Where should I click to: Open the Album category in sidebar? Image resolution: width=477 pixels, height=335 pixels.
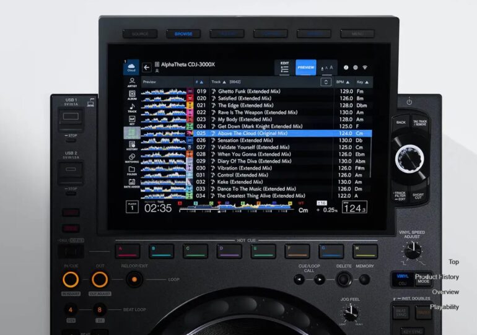(132, 95)
